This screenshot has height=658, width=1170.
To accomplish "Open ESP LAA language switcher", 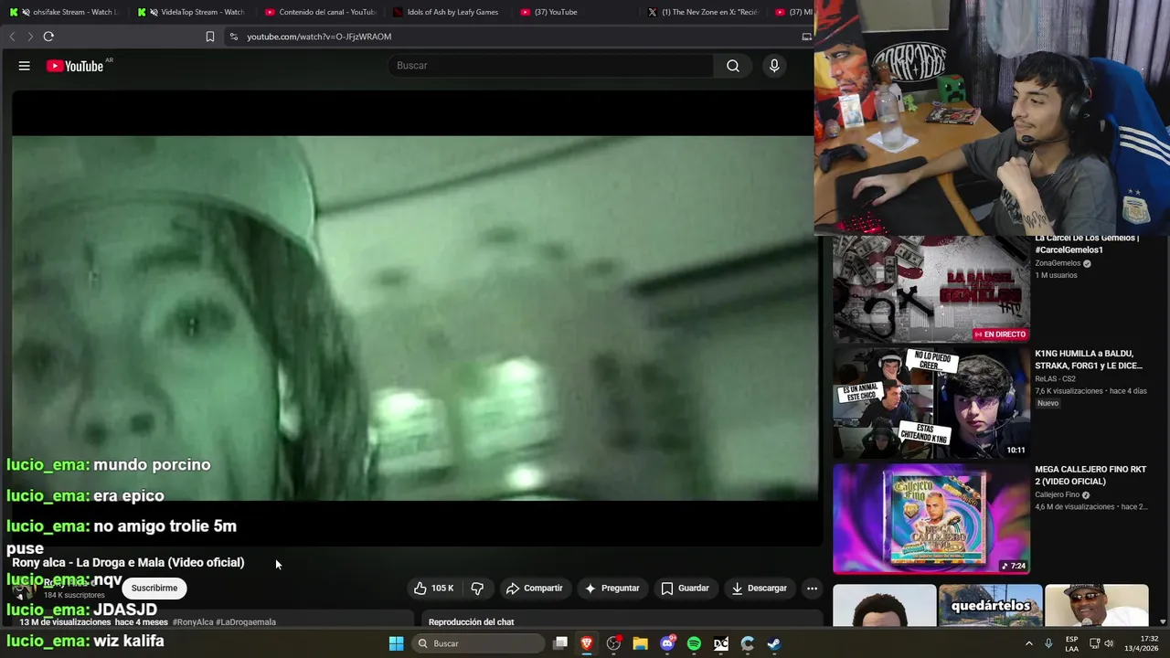I will [1071, 643].
